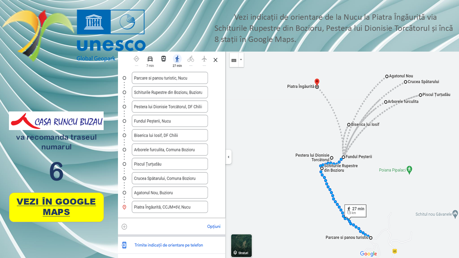Image resolution: width=459 pixels, height=258 pixels.
Task: Click Trimite indicații de orientare pe telefon
Action: 169,245
